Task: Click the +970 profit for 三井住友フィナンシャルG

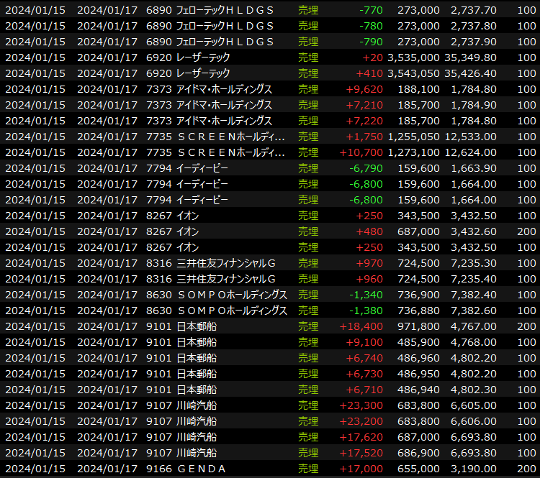Action: coord(370,263)
